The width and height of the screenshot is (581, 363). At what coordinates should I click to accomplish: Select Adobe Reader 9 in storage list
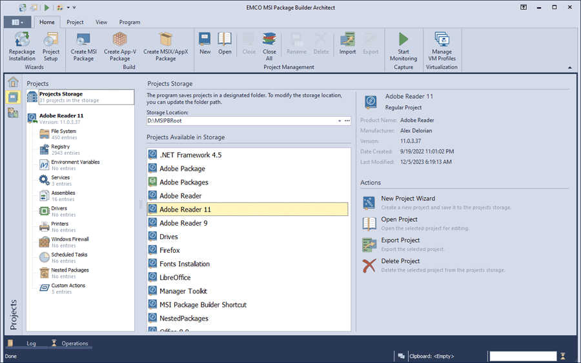pyautogui.click(x=247, y=222)
